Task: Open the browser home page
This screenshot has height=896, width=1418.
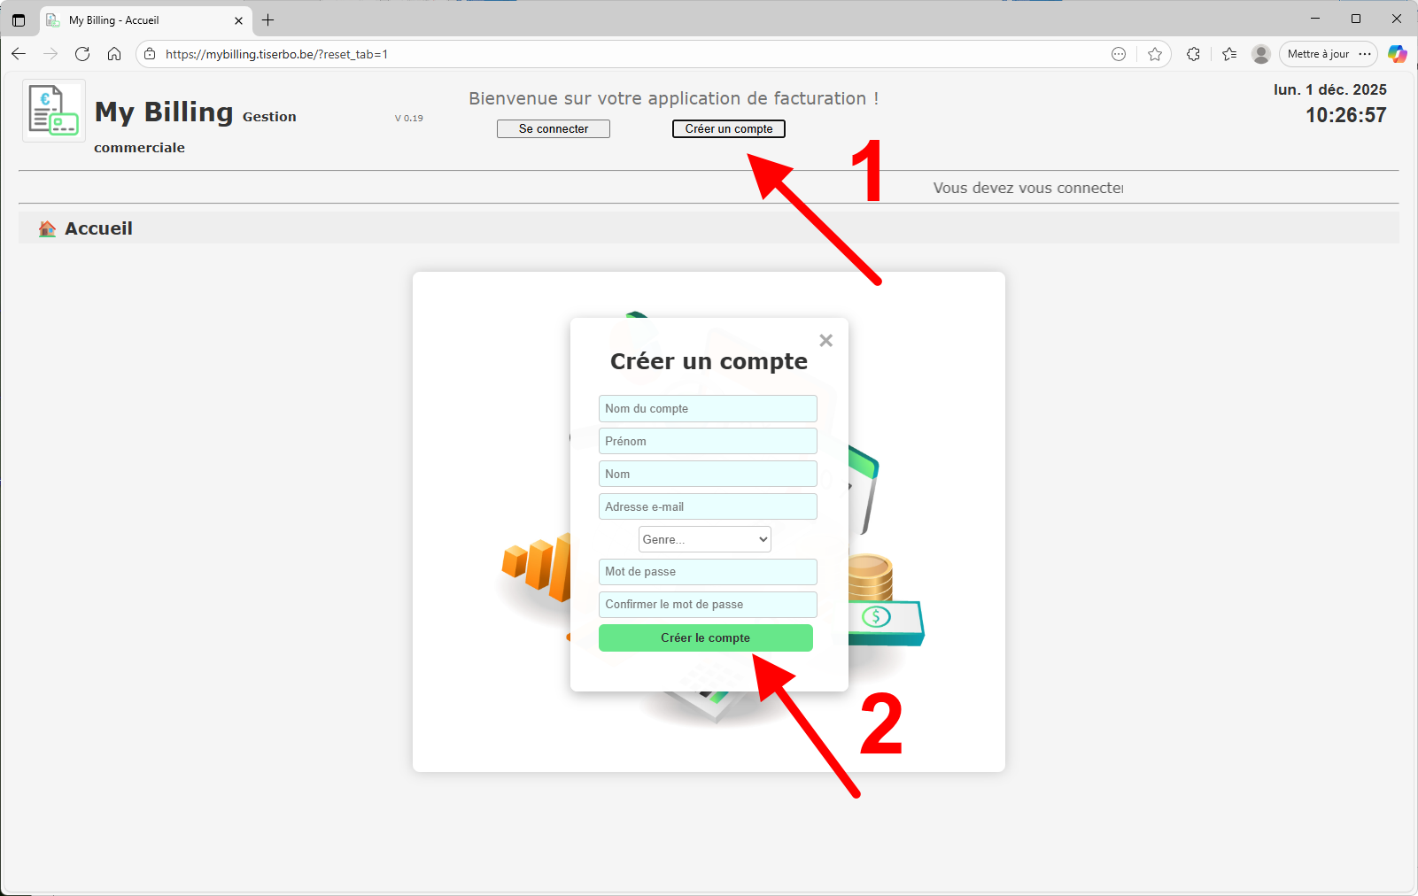Action: point(114,54)
